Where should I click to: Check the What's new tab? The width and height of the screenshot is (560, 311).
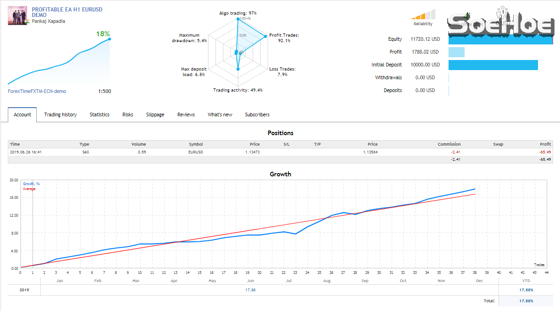tap(220, 115)
